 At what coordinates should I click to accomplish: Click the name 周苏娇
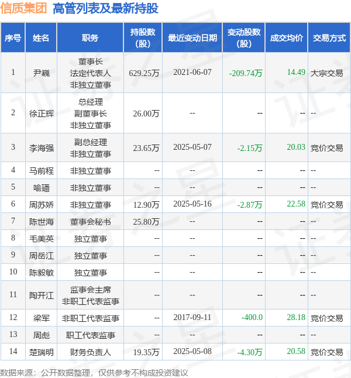(41, 205)
